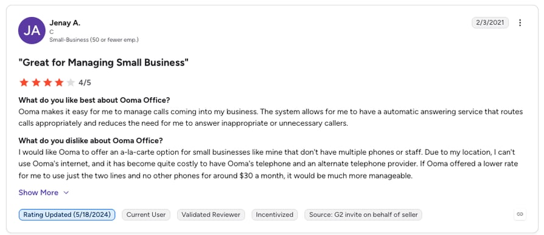Select the Current User tag
544x235 pixels.
(146, 214)
